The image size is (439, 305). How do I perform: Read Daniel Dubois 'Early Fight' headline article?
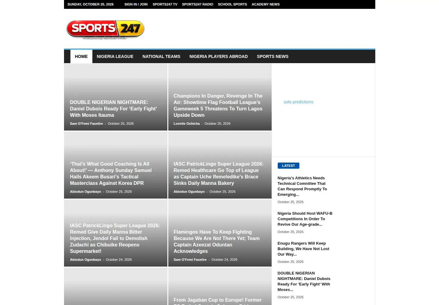click(x=113, y=109)
